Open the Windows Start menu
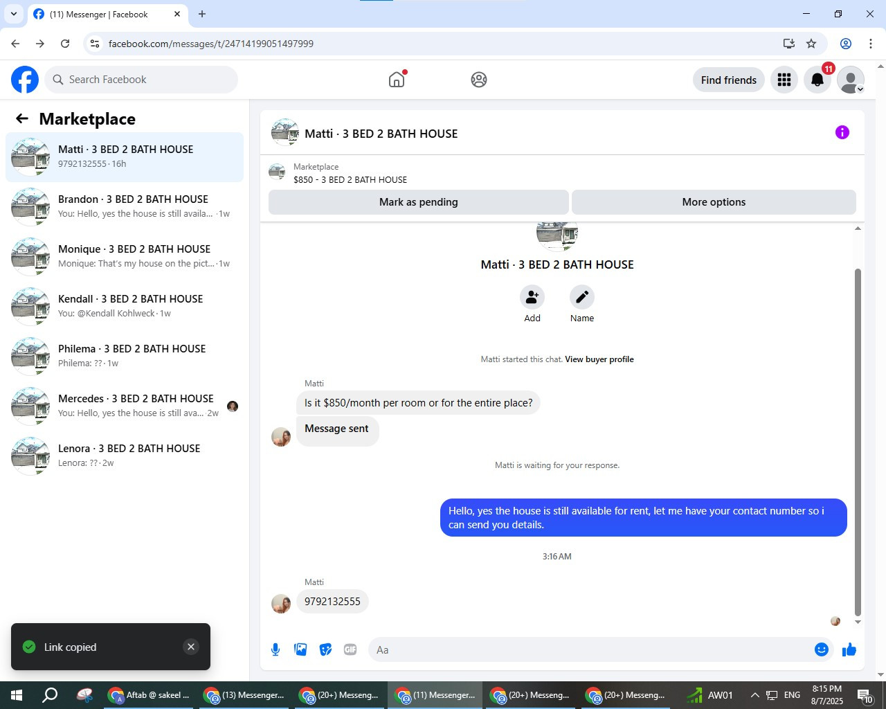 16,695
